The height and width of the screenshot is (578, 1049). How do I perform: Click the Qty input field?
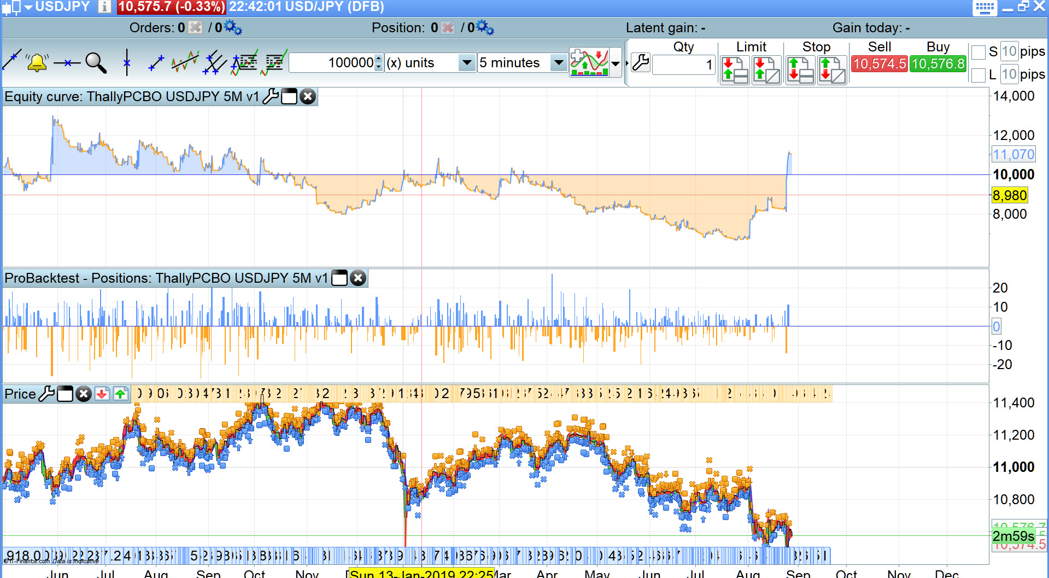coord(684,65)
